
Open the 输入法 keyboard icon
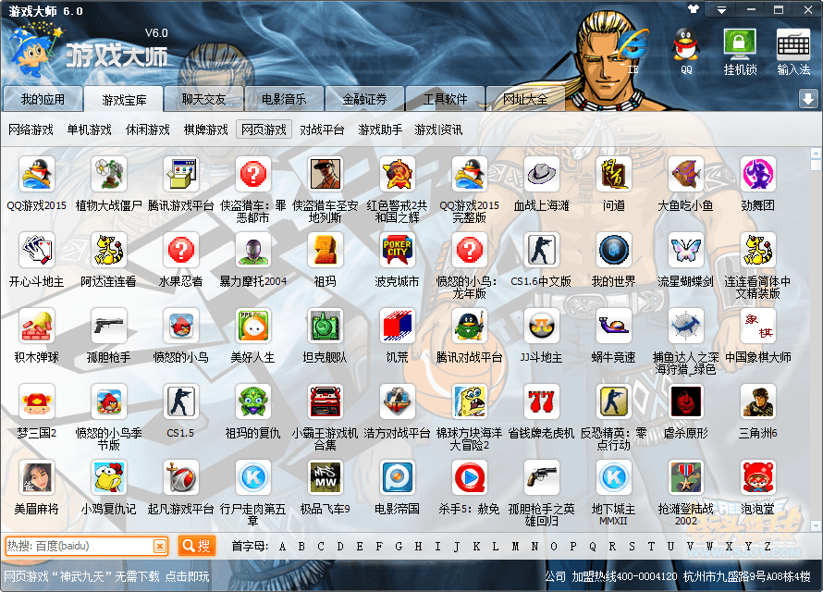click(x=793, y=52)
